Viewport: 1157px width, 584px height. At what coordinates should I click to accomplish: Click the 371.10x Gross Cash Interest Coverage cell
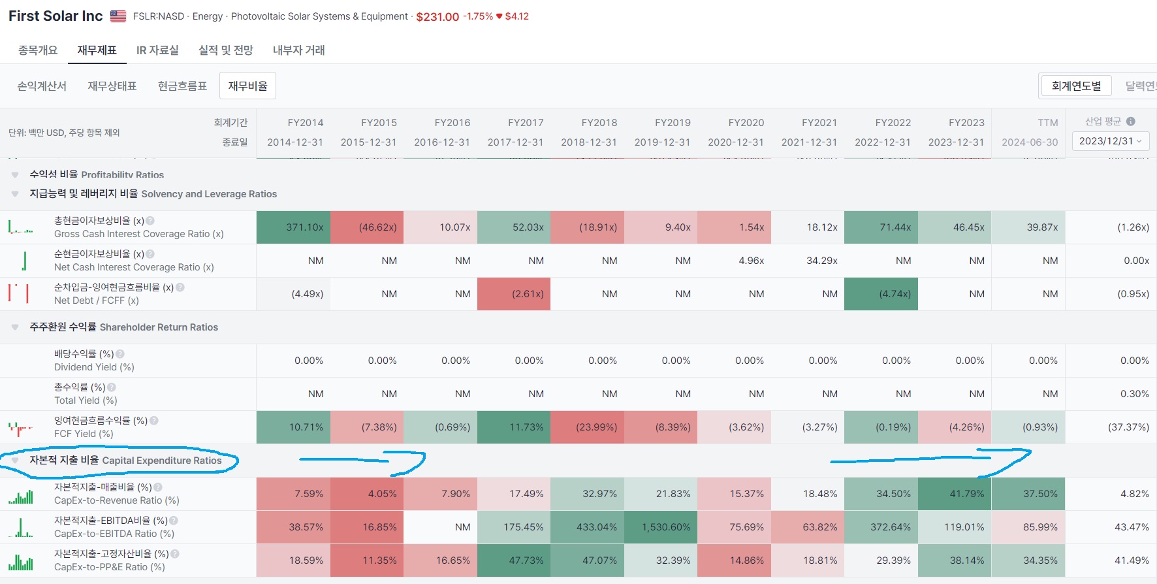click(293, 227)
